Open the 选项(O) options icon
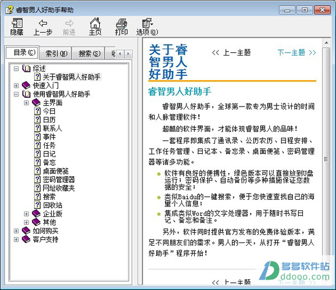The height and width of the screenshot is (290, 336). (x=147, y=23)
